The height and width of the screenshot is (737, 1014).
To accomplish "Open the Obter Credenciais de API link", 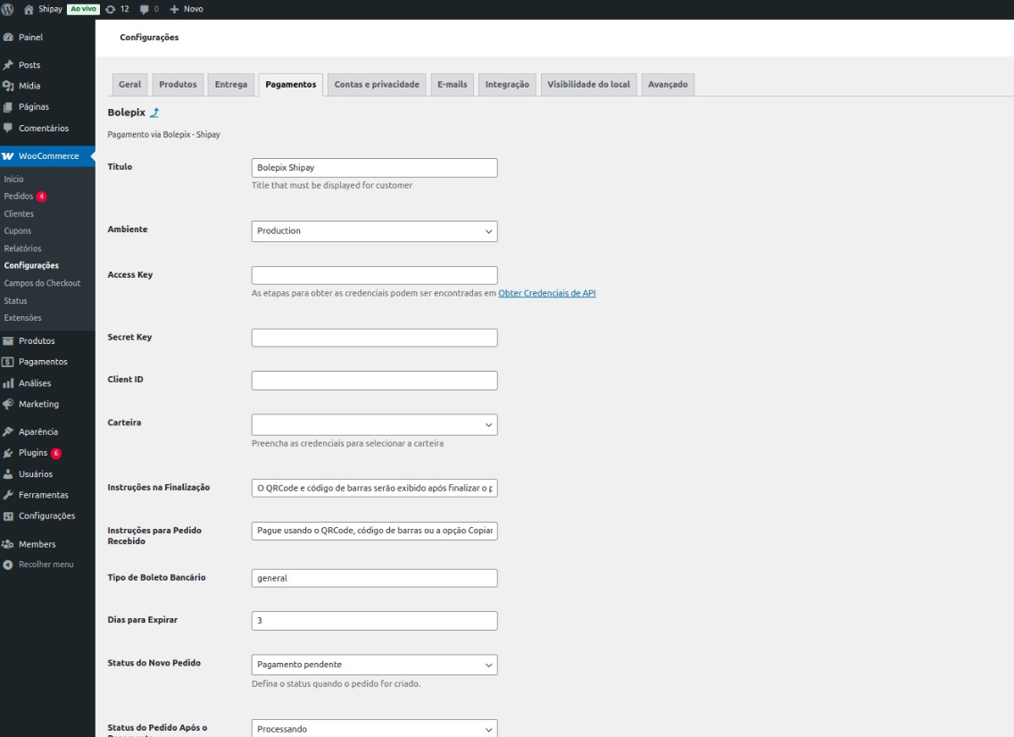I will click(547, 293).
